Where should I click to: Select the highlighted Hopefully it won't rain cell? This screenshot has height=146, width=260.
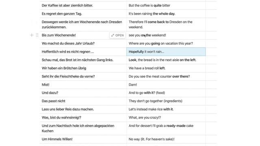pos(166,52)
